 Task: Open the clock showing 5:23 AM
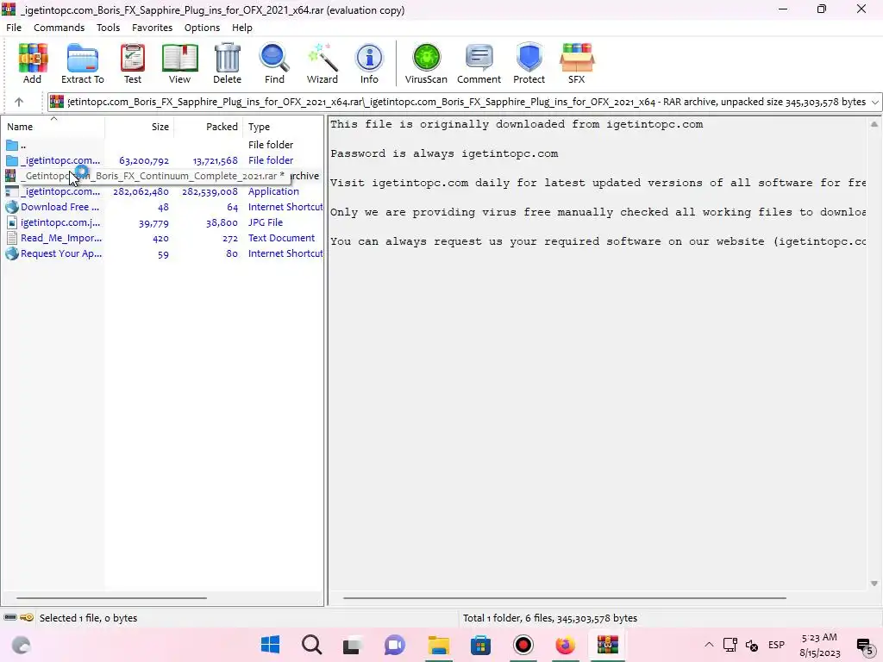819,645
